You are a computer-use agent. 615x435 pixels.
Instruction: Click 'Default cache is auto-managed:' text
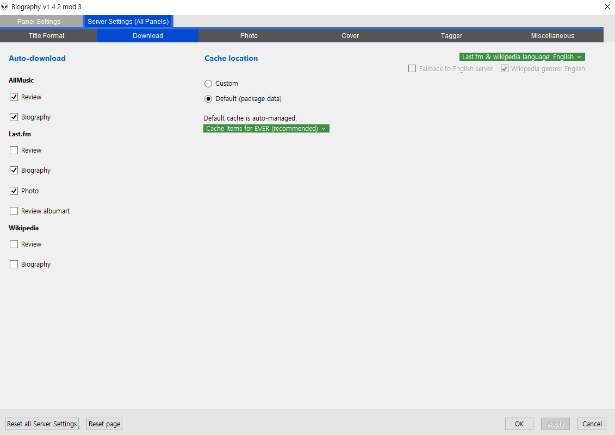click(250, 118)
